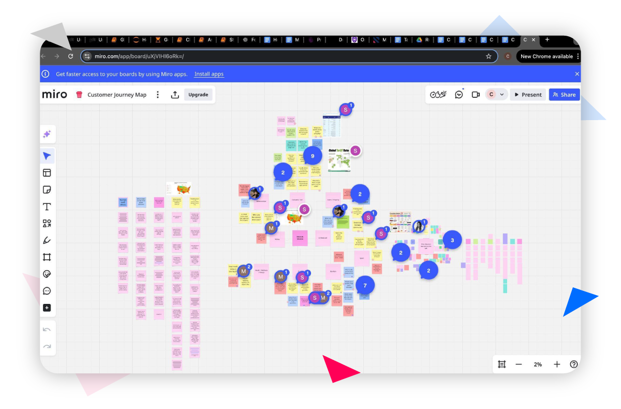The width and height of the screenshot is (621, 409).
Task: Switch to the browser tab labeled Cl
Action: pyautogui.click(x=184, y=40)
